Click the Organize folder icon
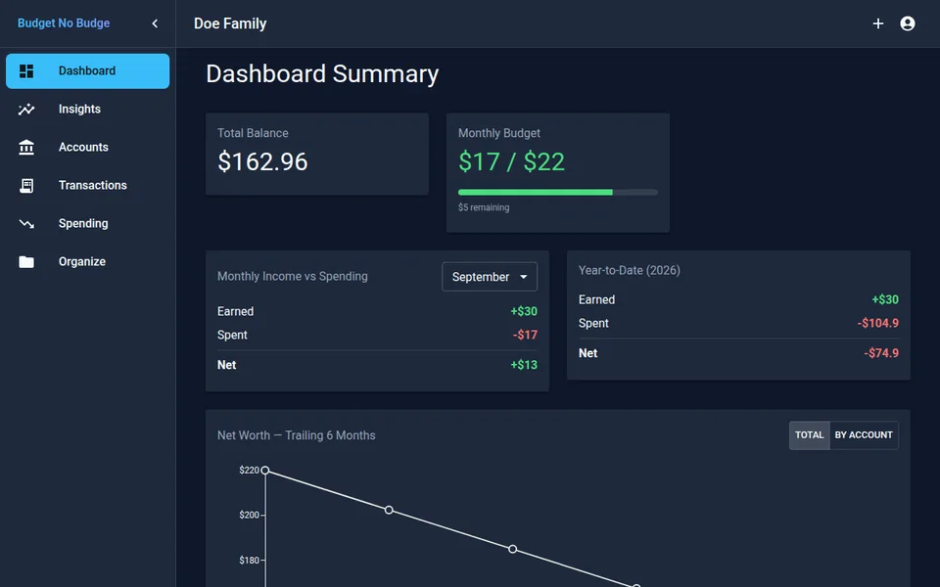 (x=26, y=262)
